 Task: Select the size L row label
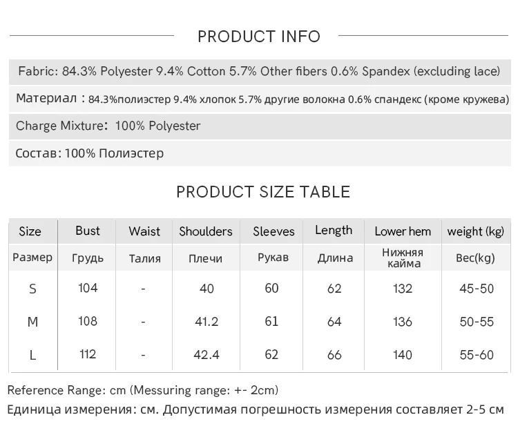(x=32, y=355)
